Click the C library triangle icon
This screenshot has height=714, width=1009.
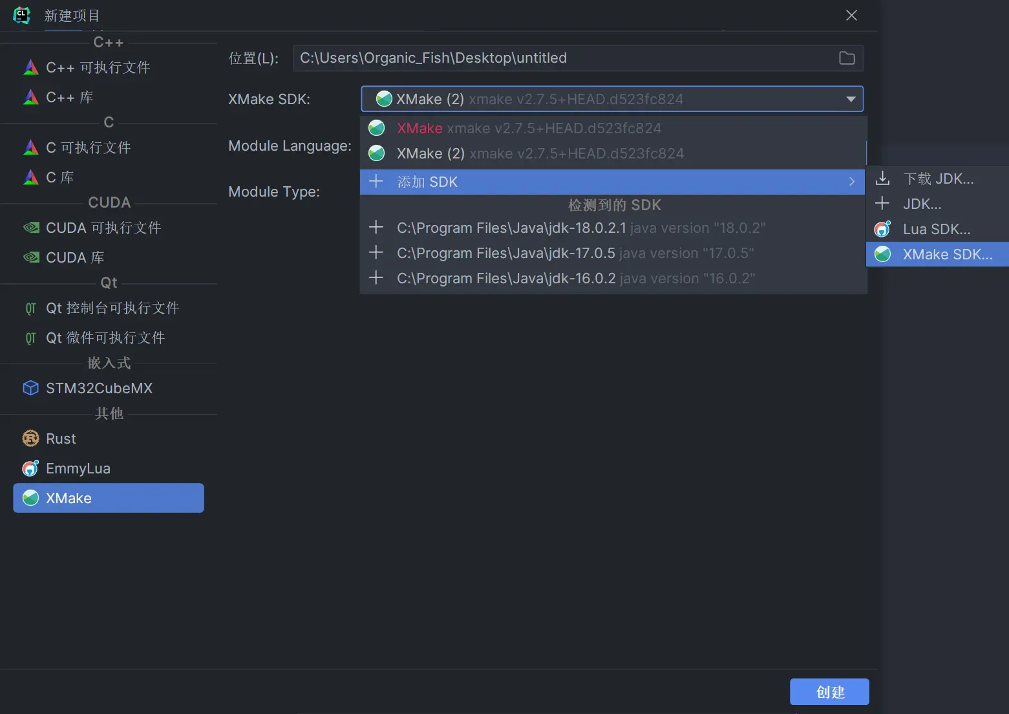point(31,177)
